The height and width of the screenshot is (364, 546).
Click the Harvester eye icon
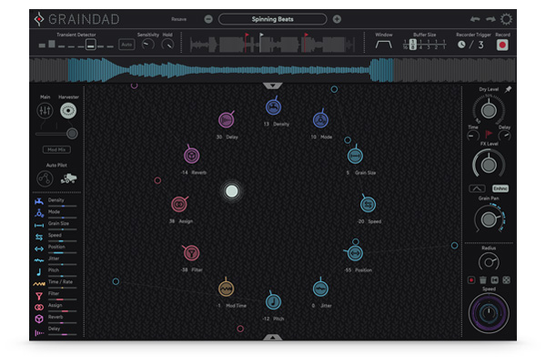coord(67,110)
